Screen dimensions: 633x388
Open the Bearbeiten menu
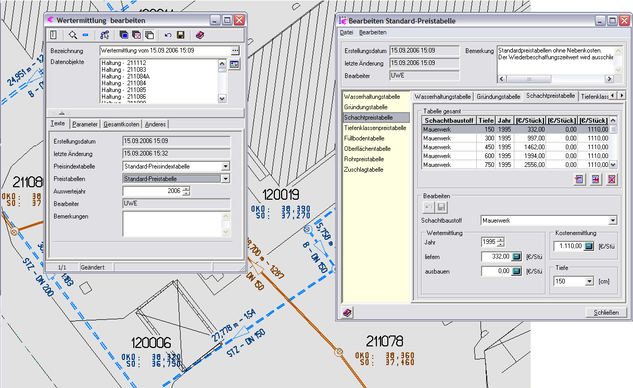pos(373,32)
